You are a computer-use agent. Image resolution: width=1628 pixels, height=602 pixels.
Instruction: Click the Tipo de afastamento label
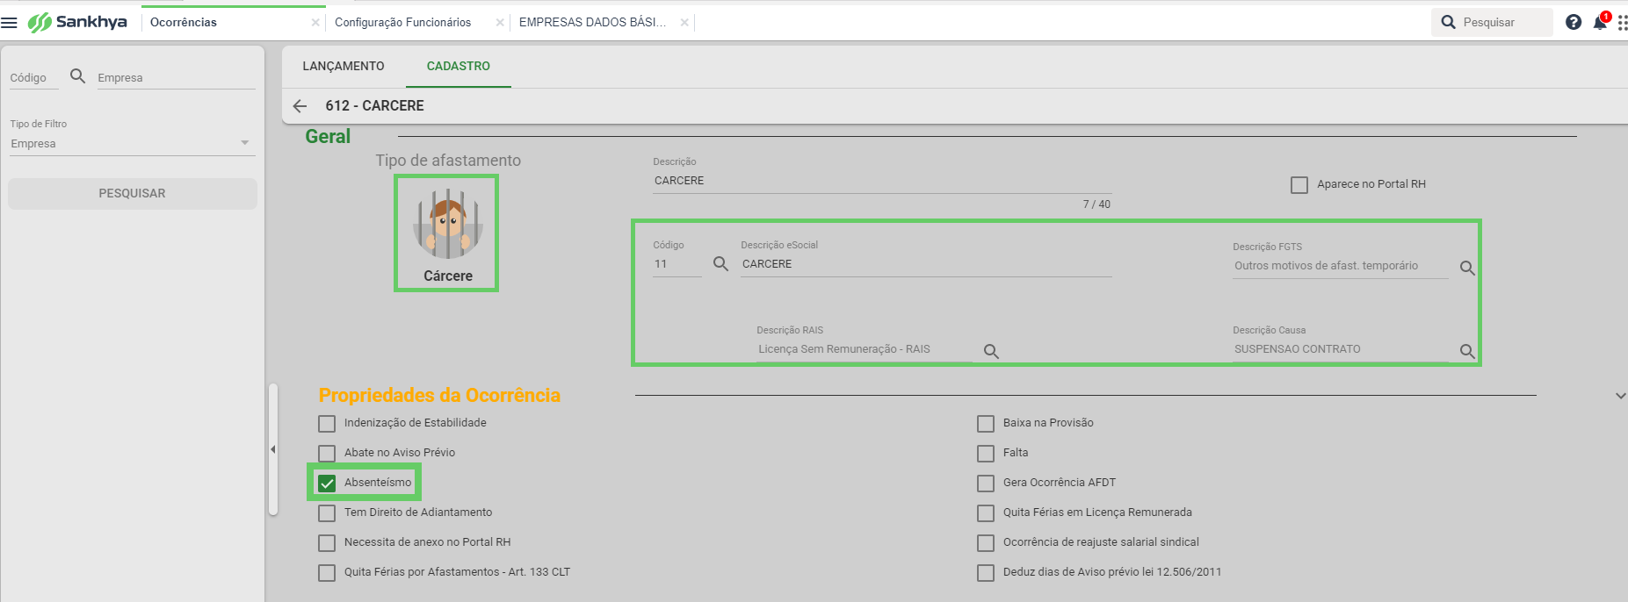click(x=448, y=161)
